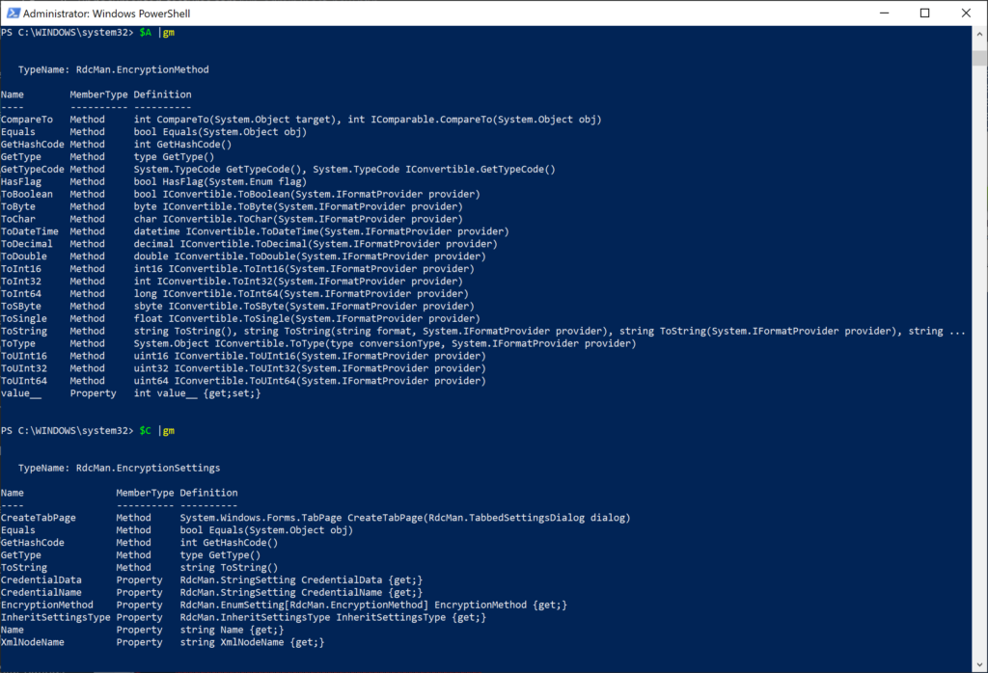Click the EncryptionMethod property entry
988x673 pixels.
point(45,605)
